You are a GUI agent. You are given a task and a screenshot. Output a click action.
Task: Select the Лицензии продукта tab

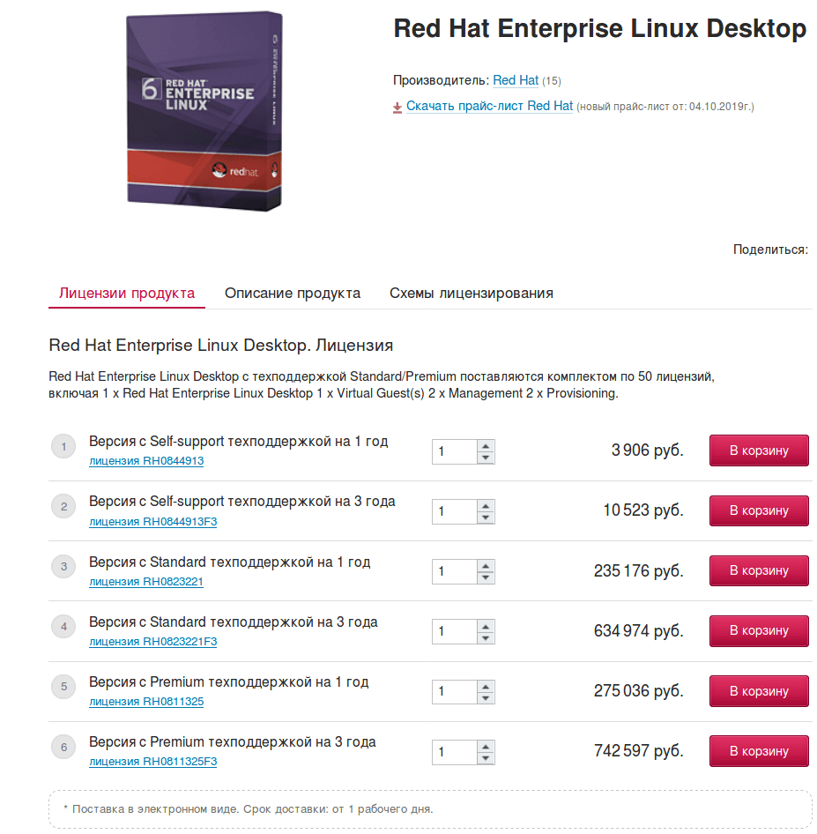[x=127, y=293]
